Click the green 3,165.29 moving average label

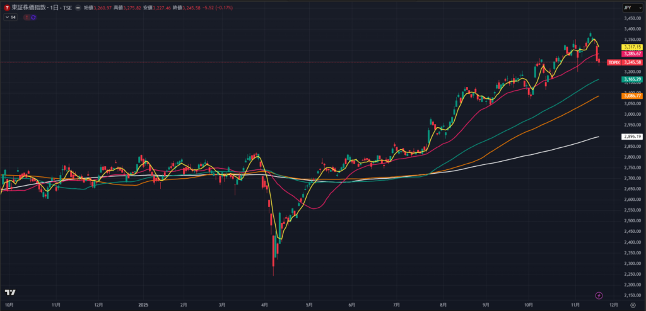pyautogui.click(x=631, y=79)
